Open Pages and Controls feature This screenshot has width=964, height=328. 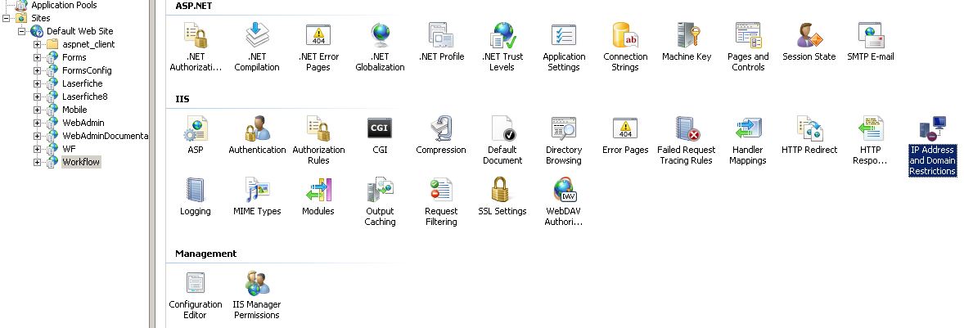click(748, 47)
